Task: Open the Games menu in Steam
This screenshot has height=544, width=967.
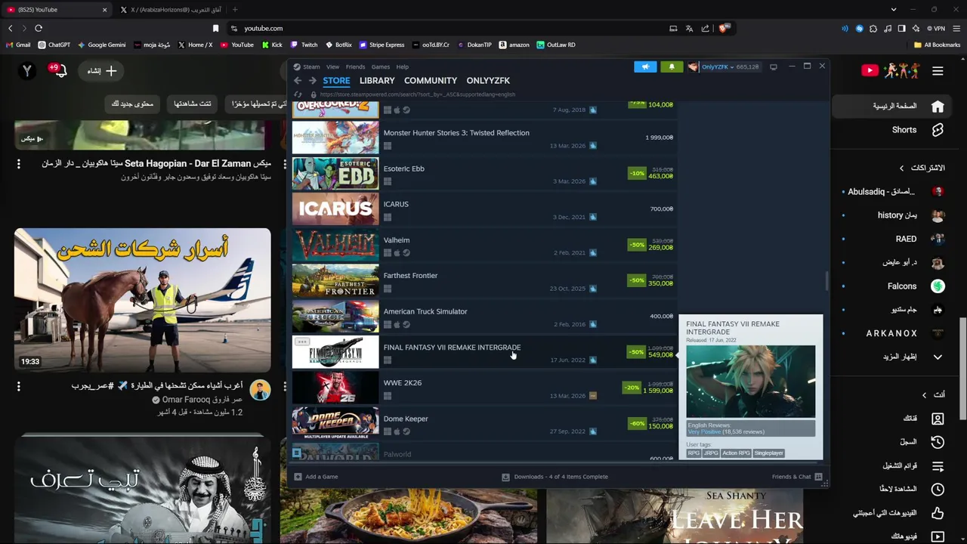Action: pyautogui.click(x=381, y=66)
